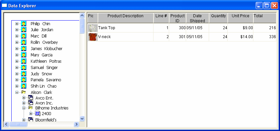The image size is (280, 131).
Task: Click the tree's vertical scroll up arrow
Action: click(x=82, y=16)
